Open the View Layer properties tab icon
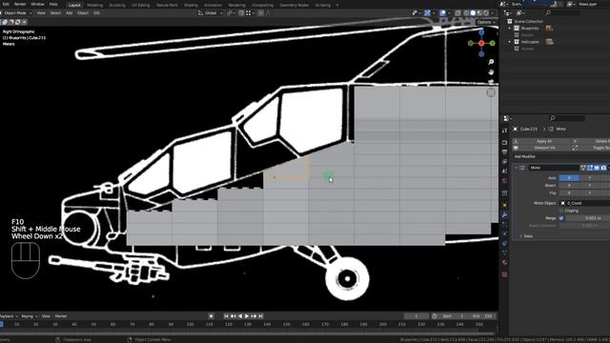Image resolution: width=610 pixels, height=343 pixels. [x=504, y=161]
